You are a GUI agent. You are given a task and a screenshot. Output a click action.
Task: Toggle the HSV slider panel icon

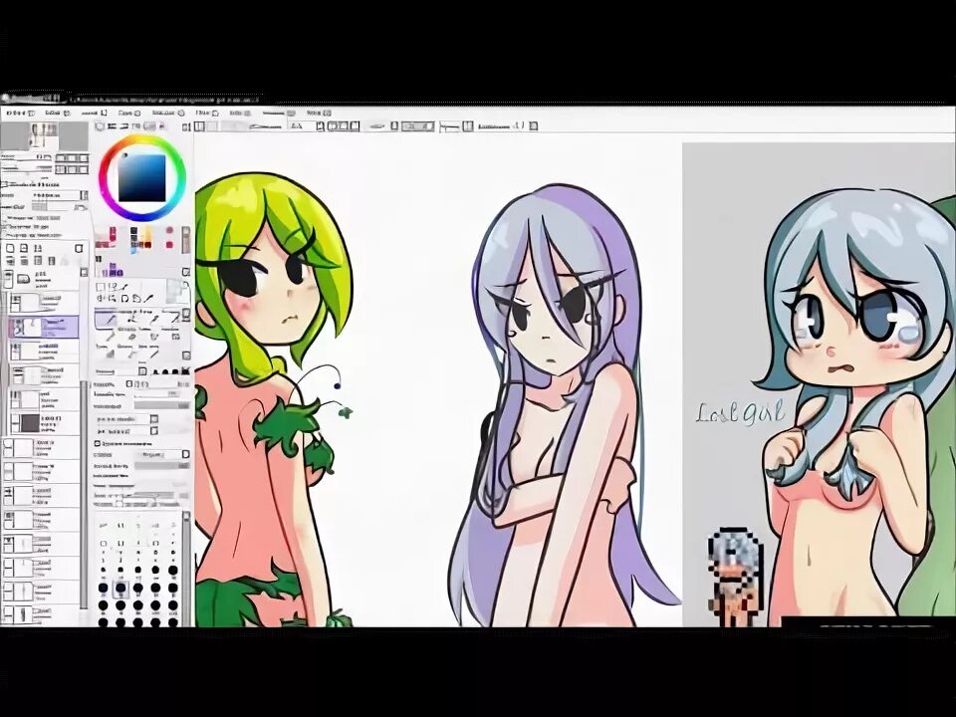[x=125, y=126]
